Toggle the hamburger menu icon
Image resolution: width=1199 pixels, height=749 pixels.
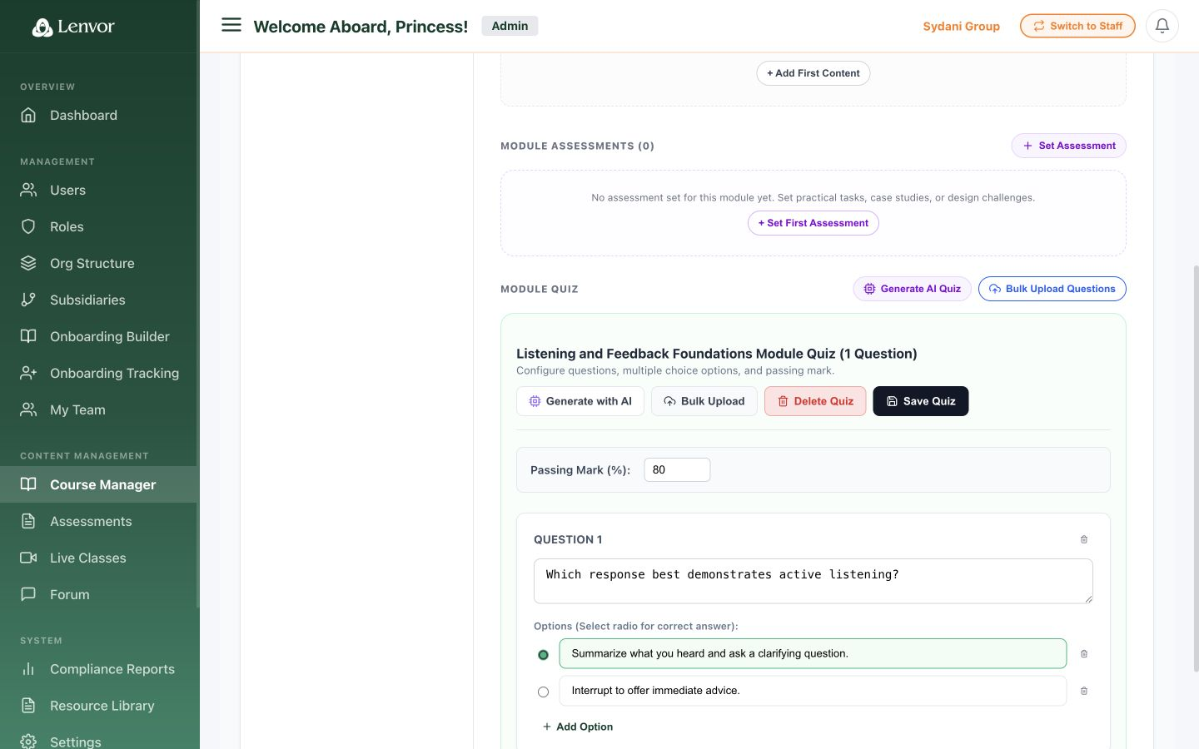pos(231,25)
